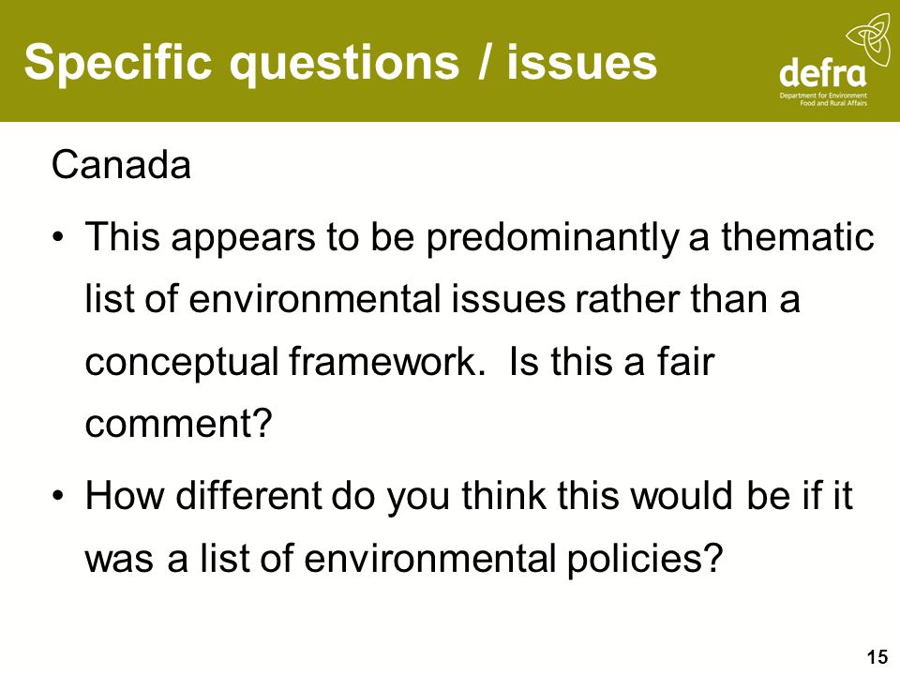
Task: Click 'Food and Rural Affairs' subtitle
Action: [x=833, y=103]
